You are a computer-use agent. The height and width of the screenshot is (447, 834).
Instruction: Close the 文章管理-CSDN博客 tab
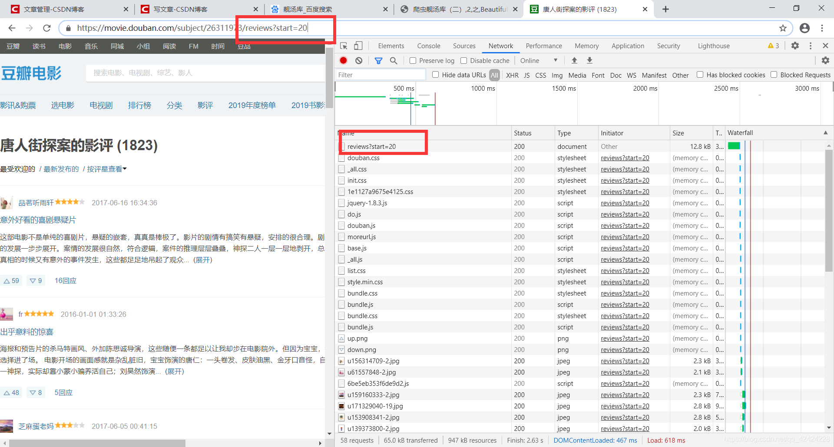pyautogui.click(x=126, y=9)
